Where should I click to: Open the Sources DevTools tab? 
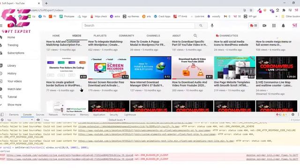pos(40,115)
